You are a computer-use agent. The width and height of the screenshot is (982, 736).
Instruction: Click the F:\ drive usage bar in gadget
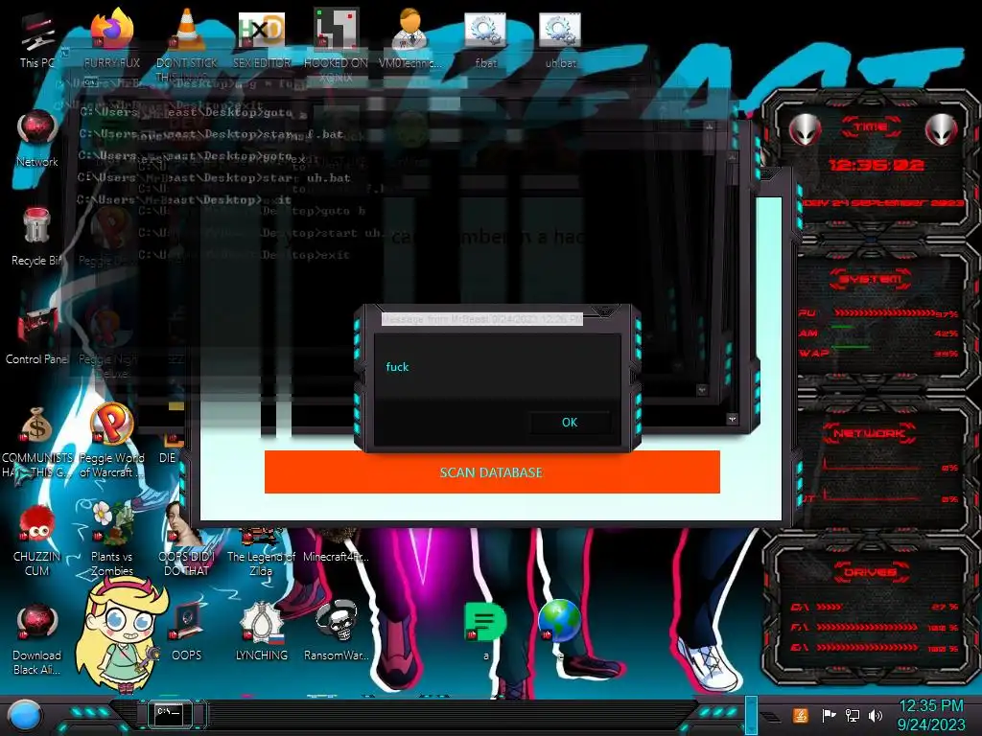tap(867, 627)
